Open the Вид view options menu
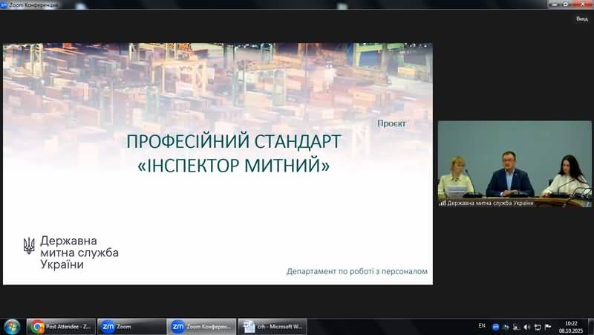 pos(581,19)
